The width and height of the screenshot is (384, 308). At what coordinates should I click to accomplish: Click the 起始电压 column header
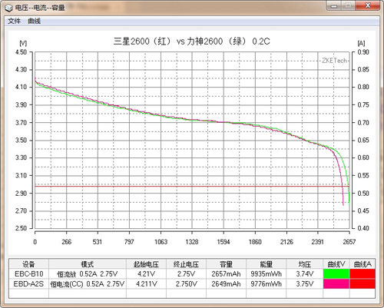tap(146, 264)
